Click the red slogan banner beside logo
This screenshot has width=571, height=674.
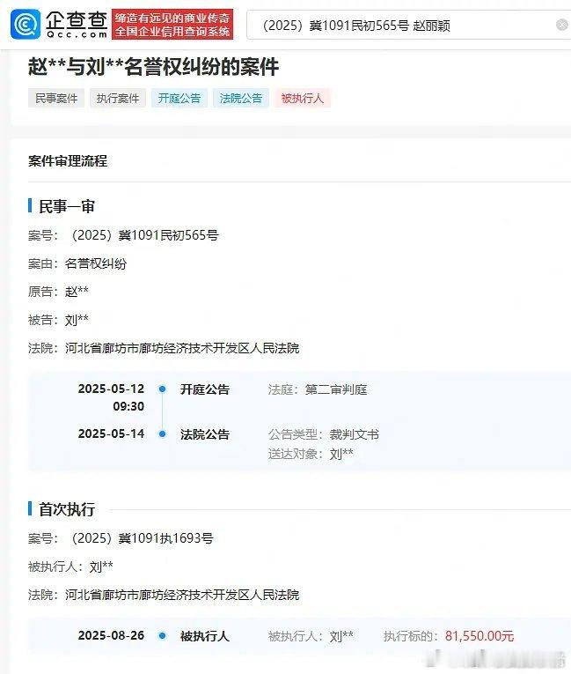click(172, 25)
